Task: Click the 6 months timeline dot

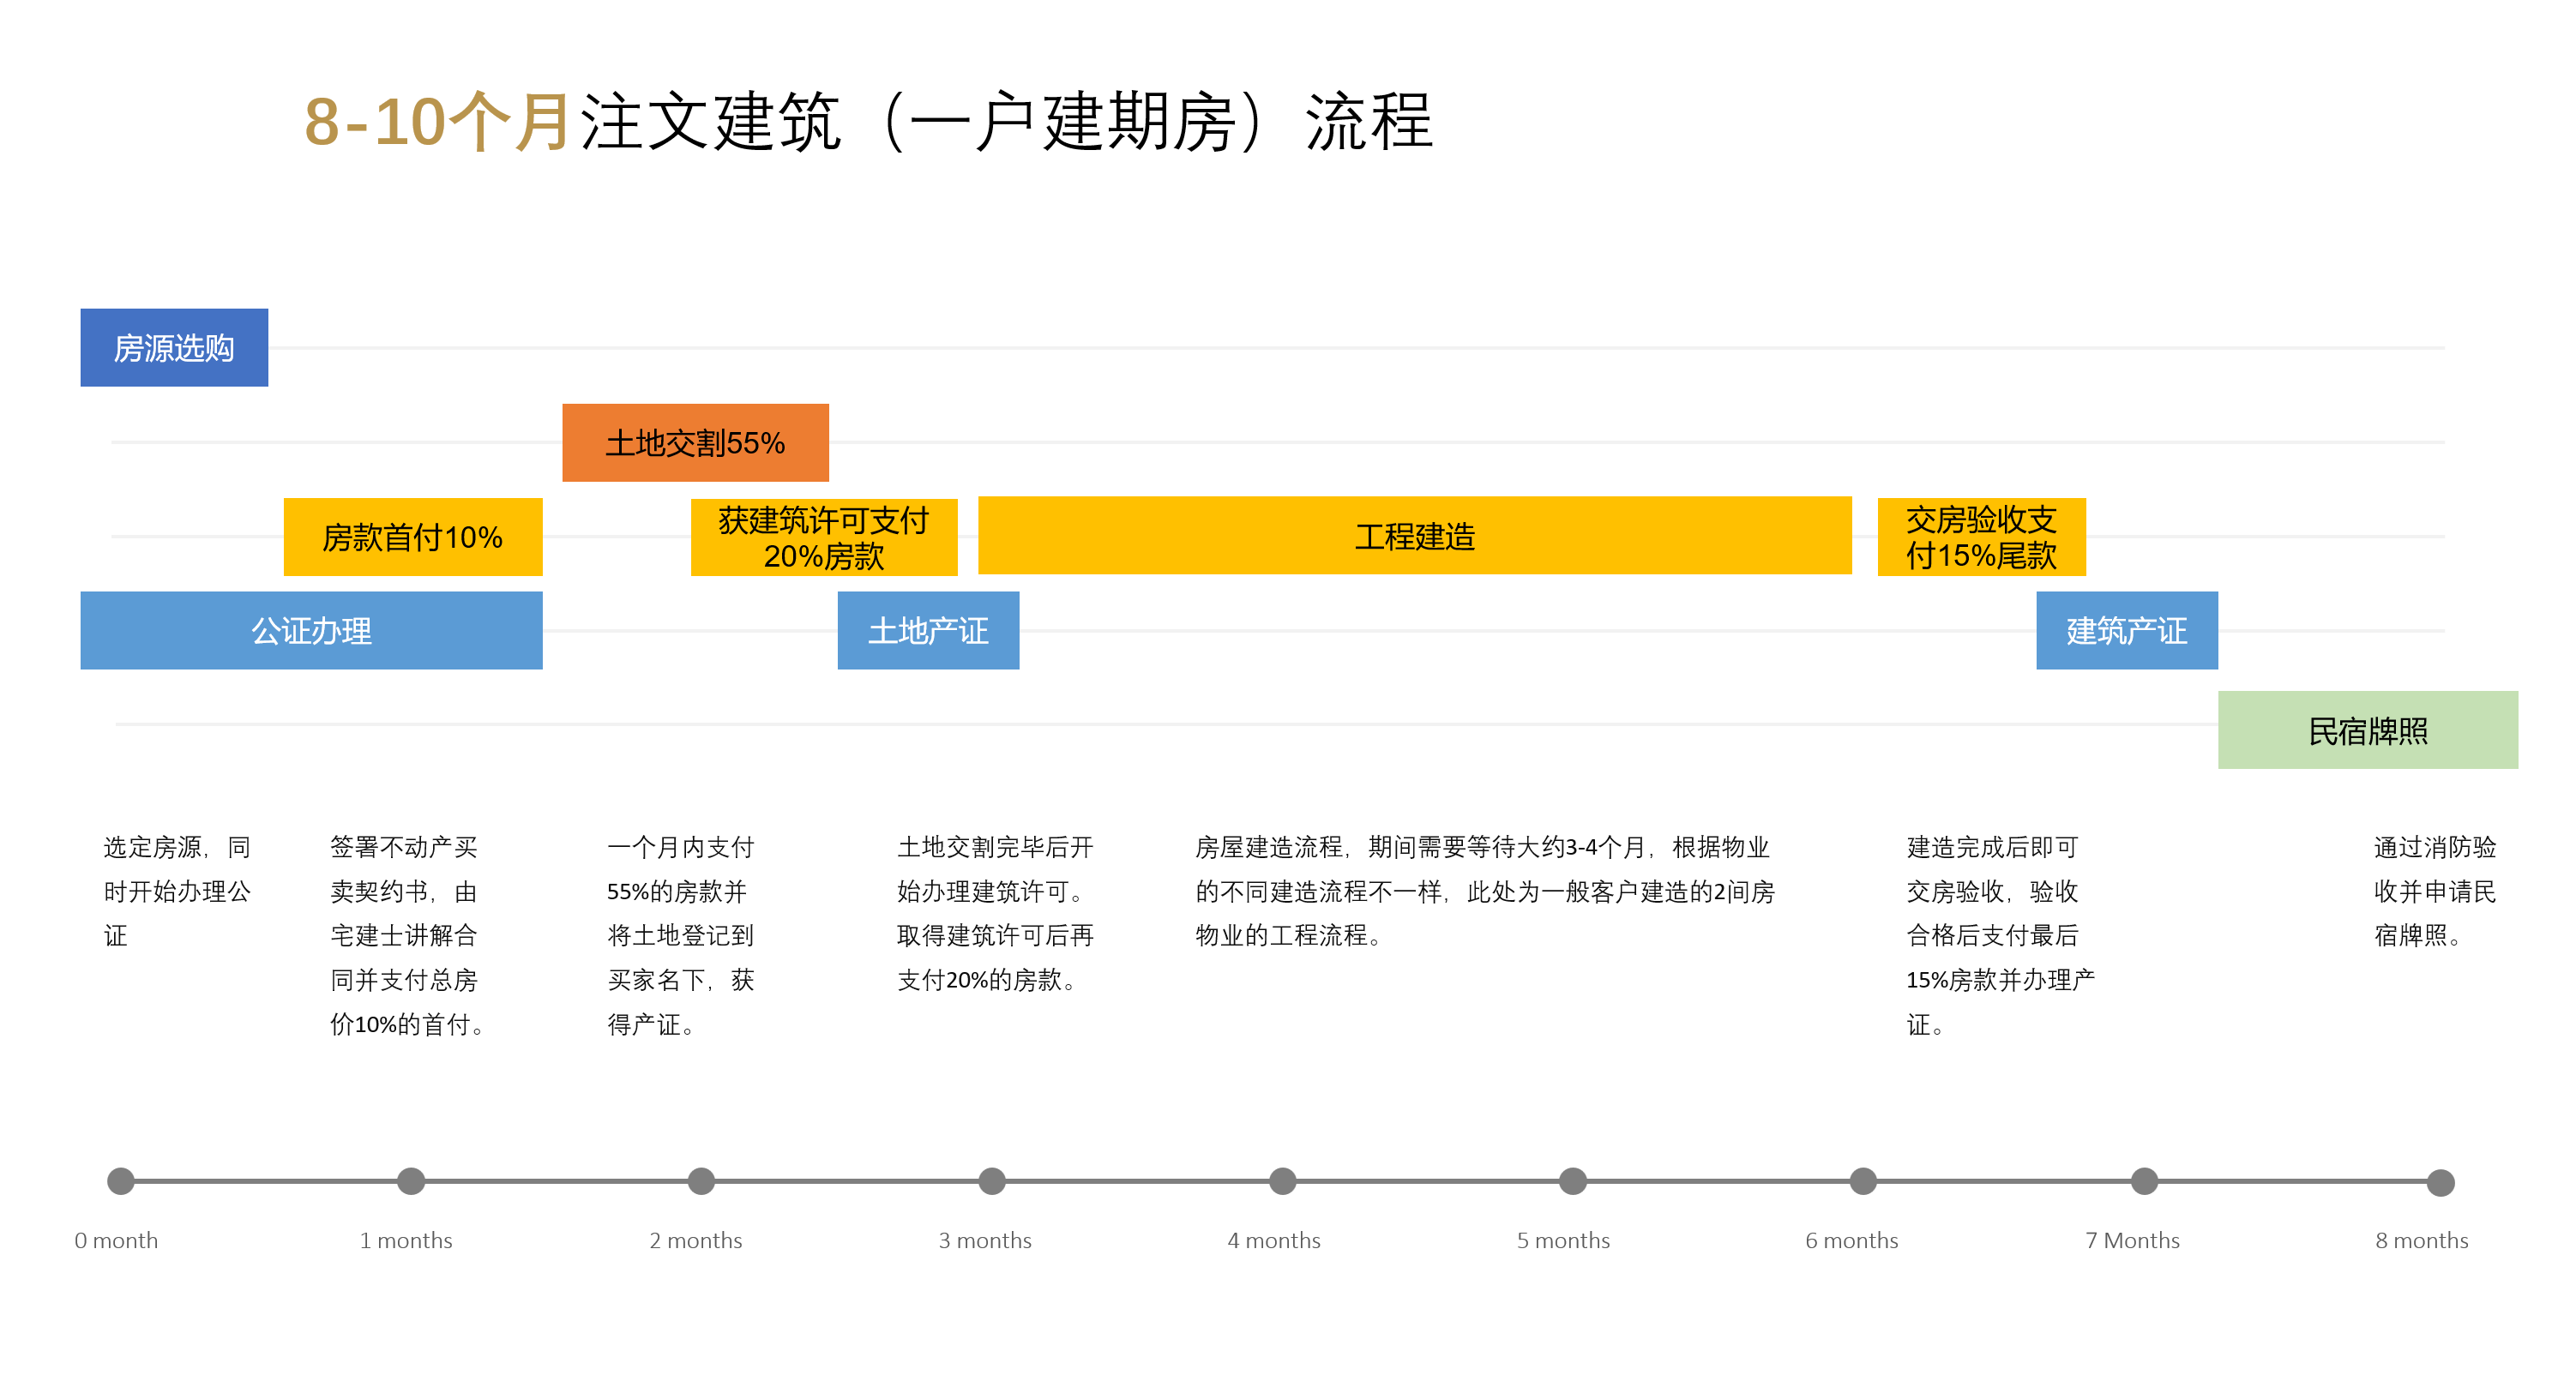Action: (1863, 1181)
